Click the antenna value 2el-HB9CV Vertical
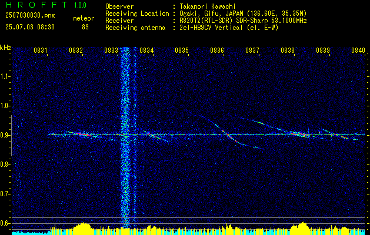The image size is (370, 235). (229, 28)
